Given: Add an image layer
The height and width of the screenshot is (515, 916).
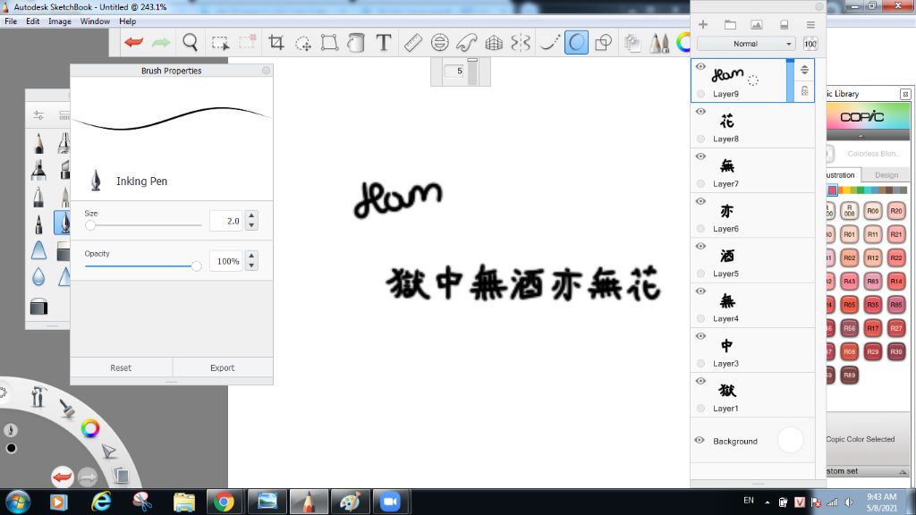Looking at the screenshot, I should tap(757, 24).
